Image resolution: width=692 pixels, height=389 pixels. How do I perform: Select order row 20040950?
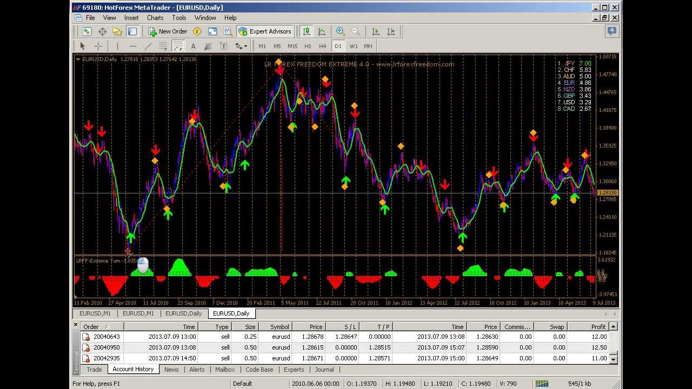coord(345,347)
